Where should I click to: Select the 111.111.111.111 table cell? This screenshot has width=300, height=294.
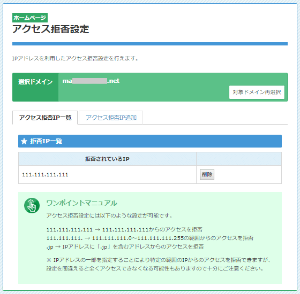click(x=107, y=174)
